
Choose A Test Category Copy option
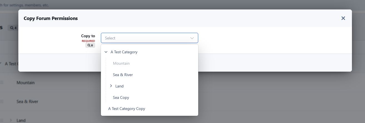point(126,109)
